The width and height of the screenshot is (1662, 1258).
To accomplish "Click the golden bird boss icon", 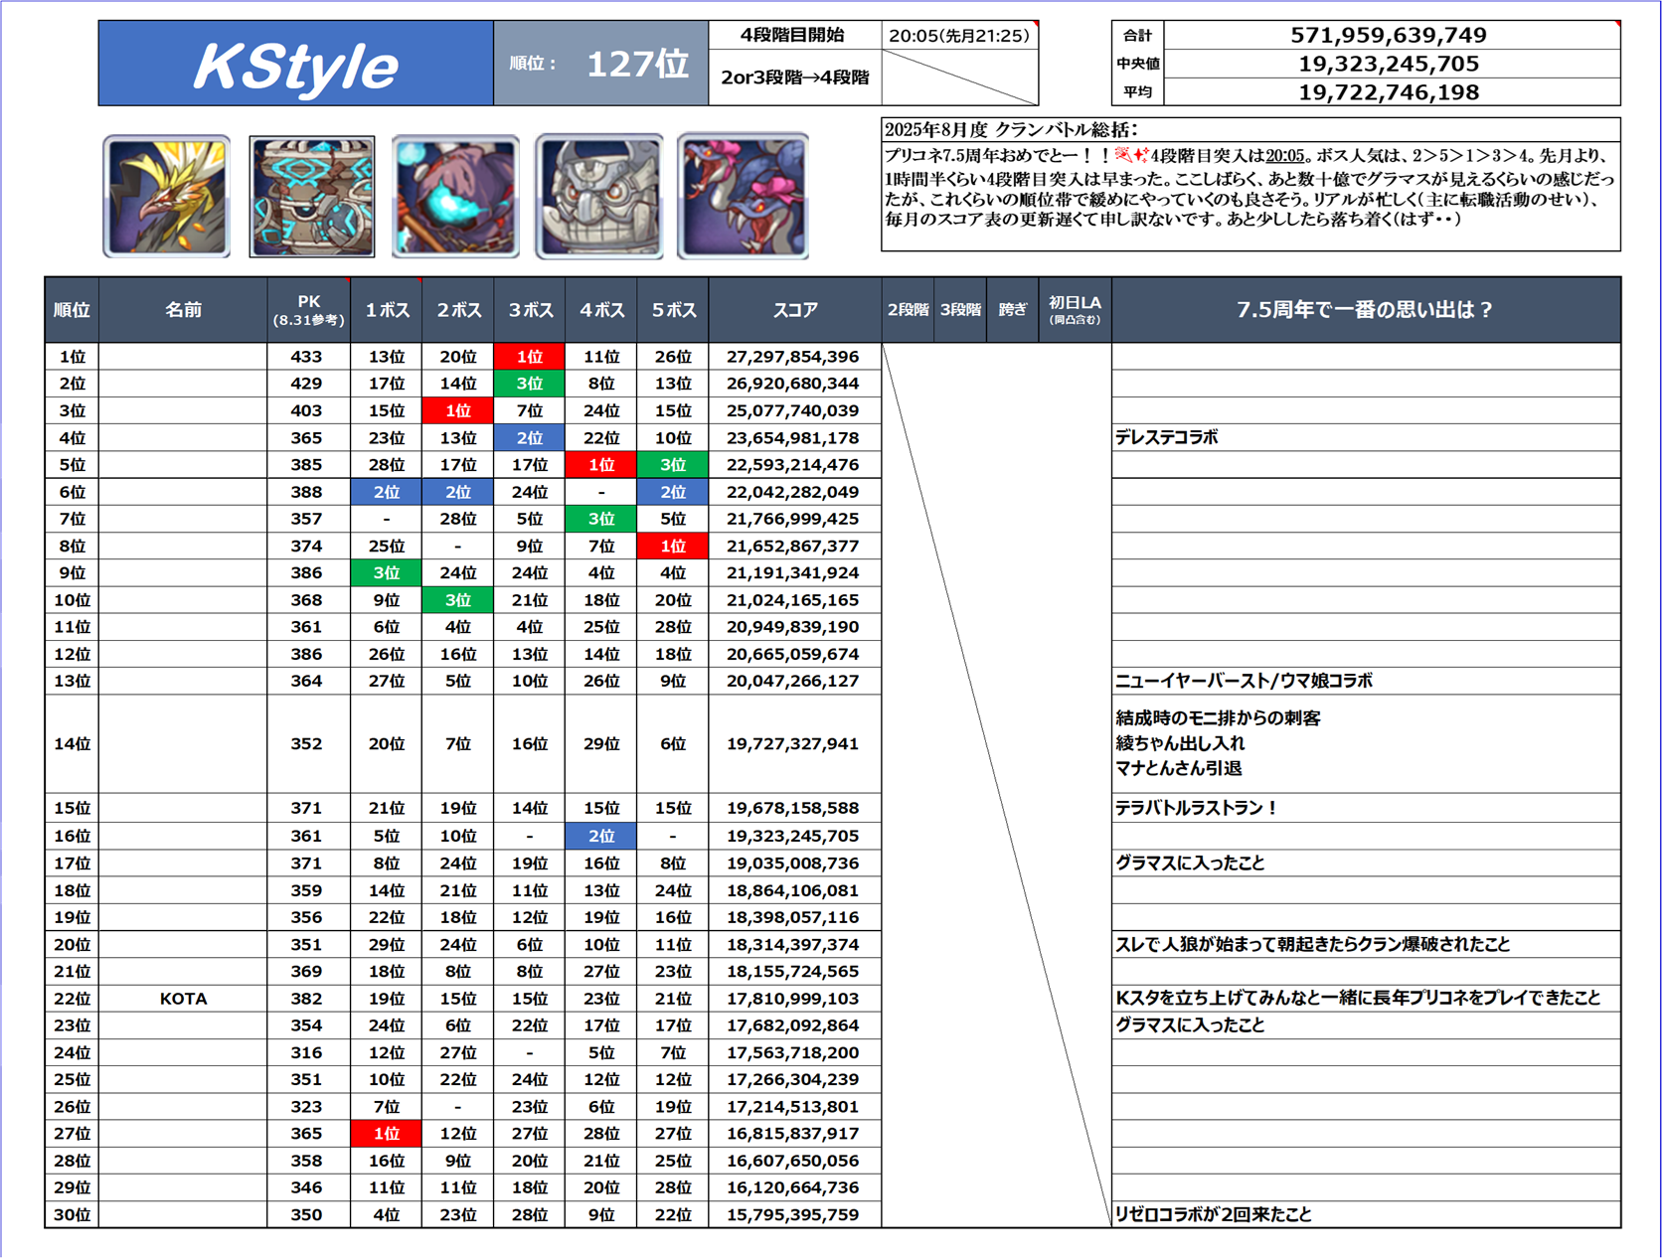I will (167, 197).
